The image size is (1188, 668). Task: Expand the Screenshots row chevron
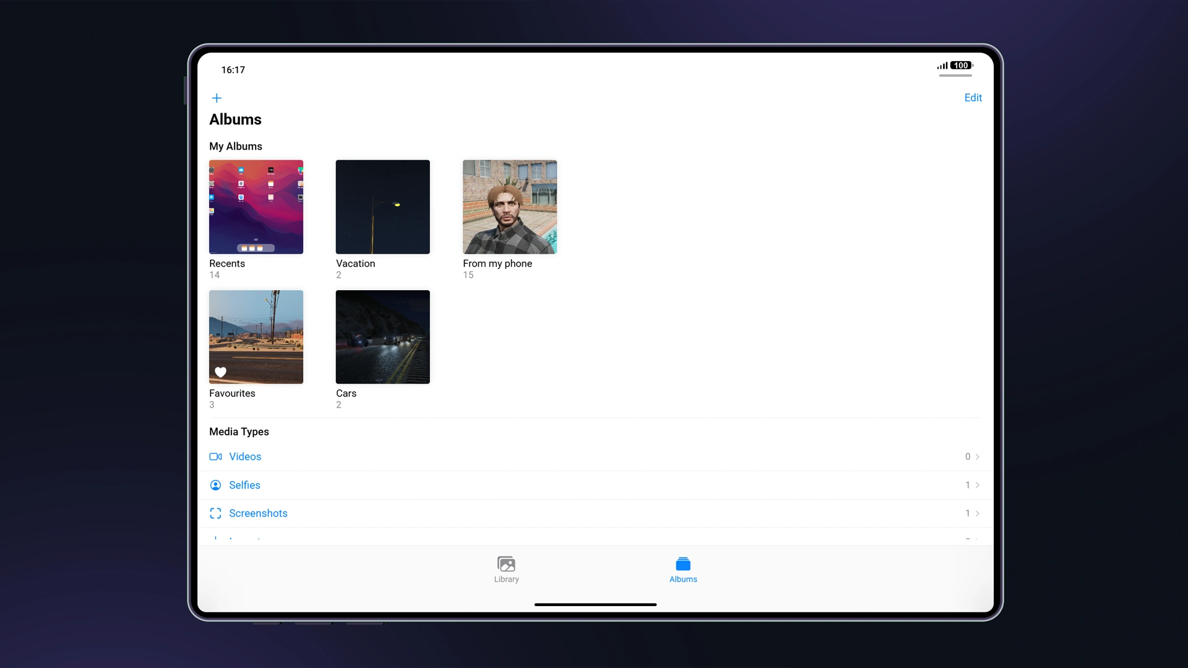(977, 513)
